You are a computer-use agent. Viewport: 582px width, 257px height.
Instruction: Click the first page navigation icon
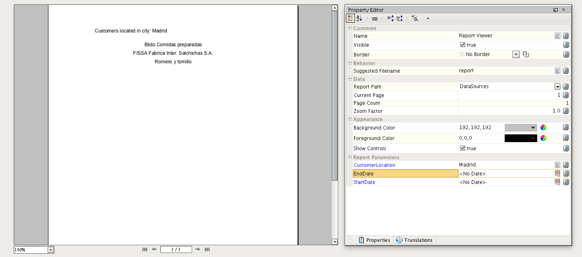tap(145, 249)
